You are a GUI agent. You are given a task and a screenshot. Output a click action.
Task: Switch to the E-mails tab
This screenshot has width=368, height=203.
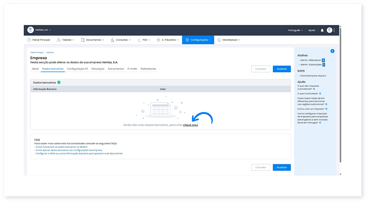[x=132, y=69]
